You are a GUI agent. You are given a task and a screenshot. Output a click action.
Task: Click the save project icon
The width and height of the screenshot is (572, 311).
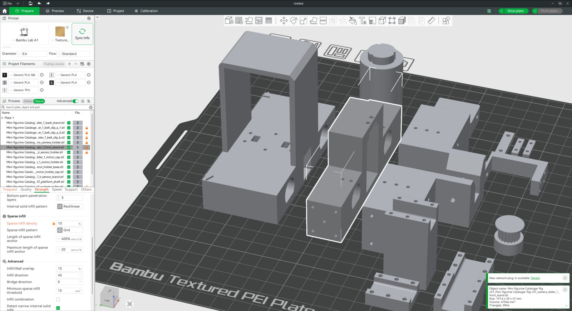click(x=30, y=3)
